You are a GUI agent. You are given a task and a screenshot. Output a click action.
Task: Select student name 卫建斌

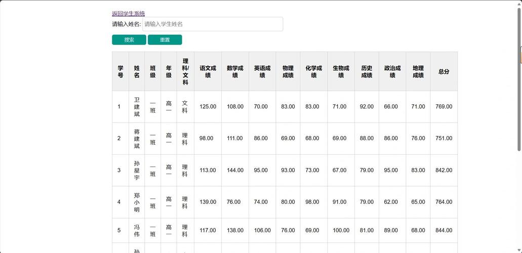pos(137,107)
